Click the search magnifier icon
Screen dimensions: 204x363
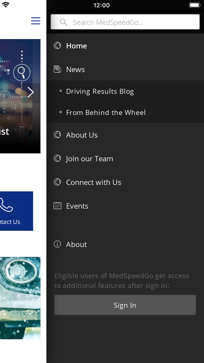(x=63, y=22)
